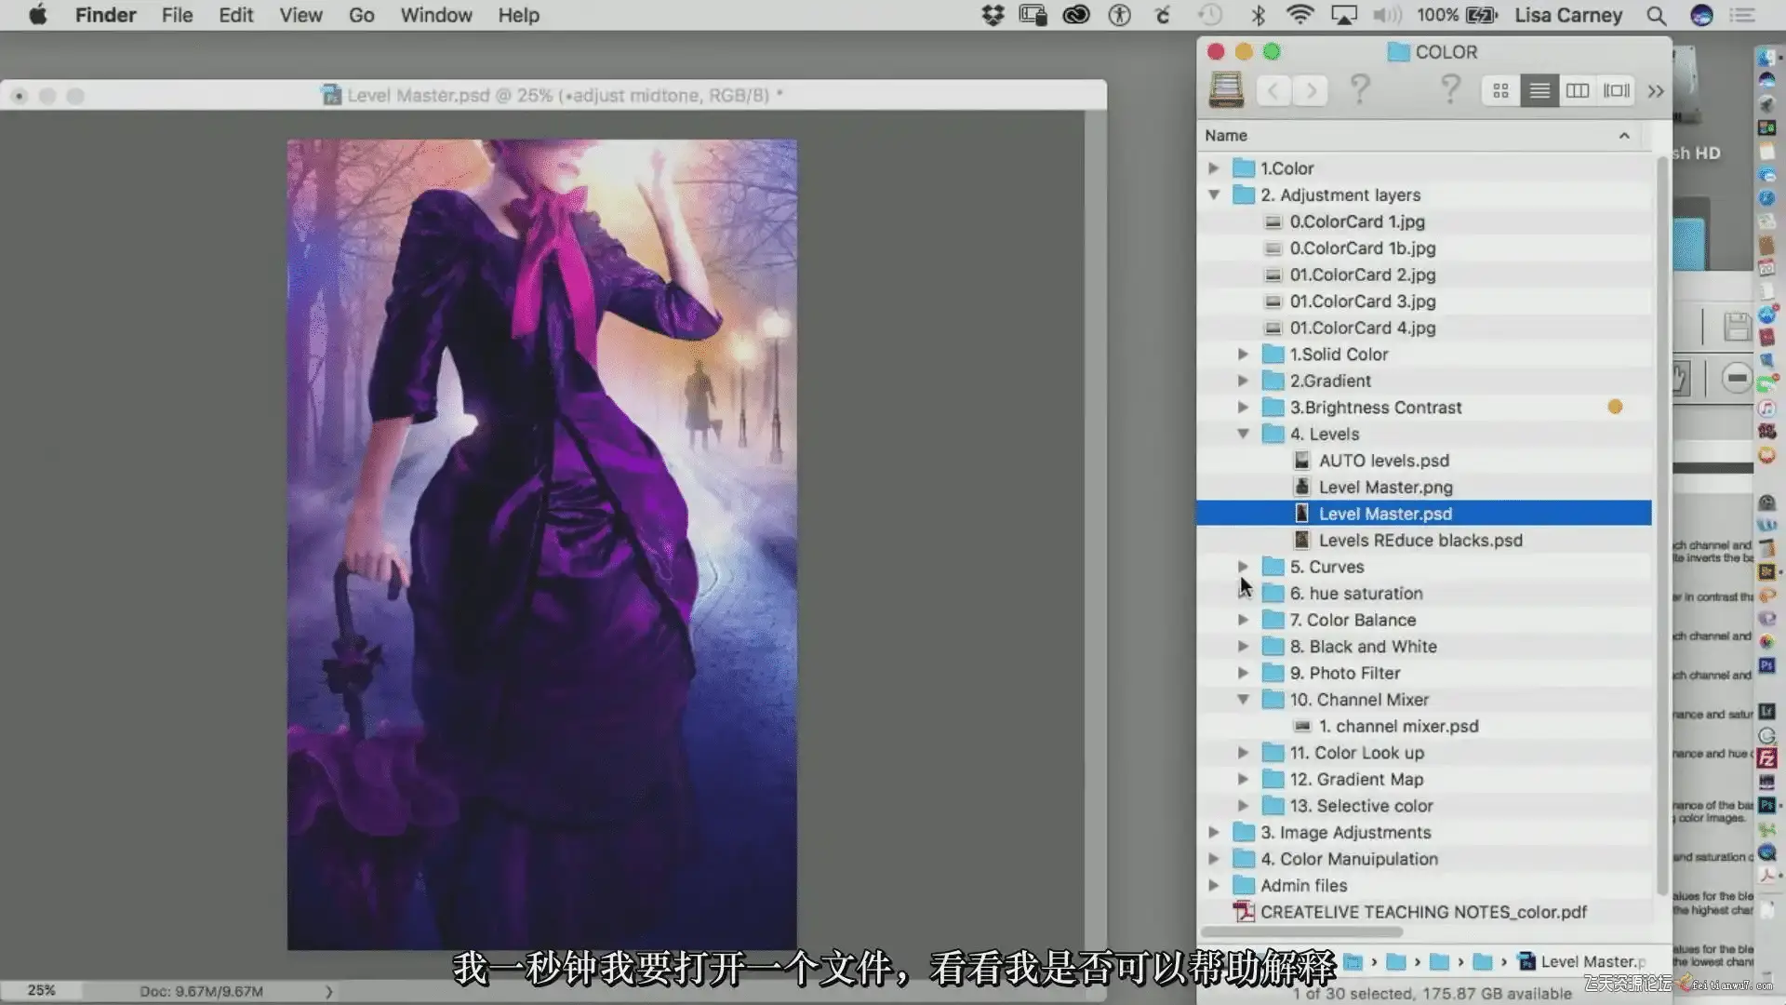This screenshot has height=1005, width=1786.
Task: Open the Go menu
Action: tap(361, 15)
